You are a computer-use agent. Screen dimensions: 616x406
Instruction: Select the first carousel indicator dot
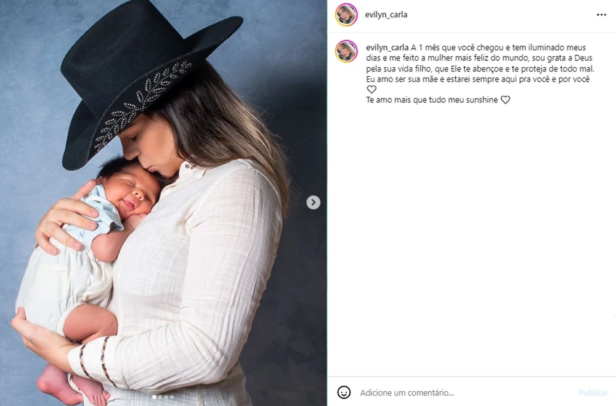coord(155,397)
